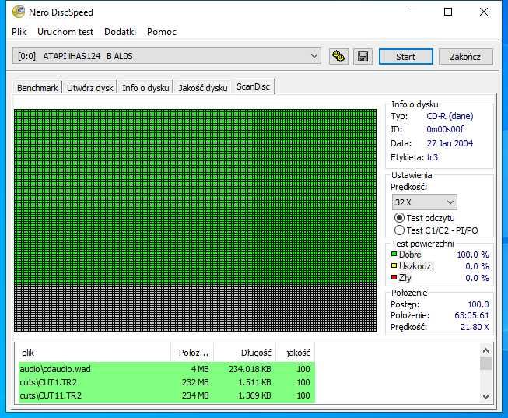Open the Dodatki menu

pos(121,32)
